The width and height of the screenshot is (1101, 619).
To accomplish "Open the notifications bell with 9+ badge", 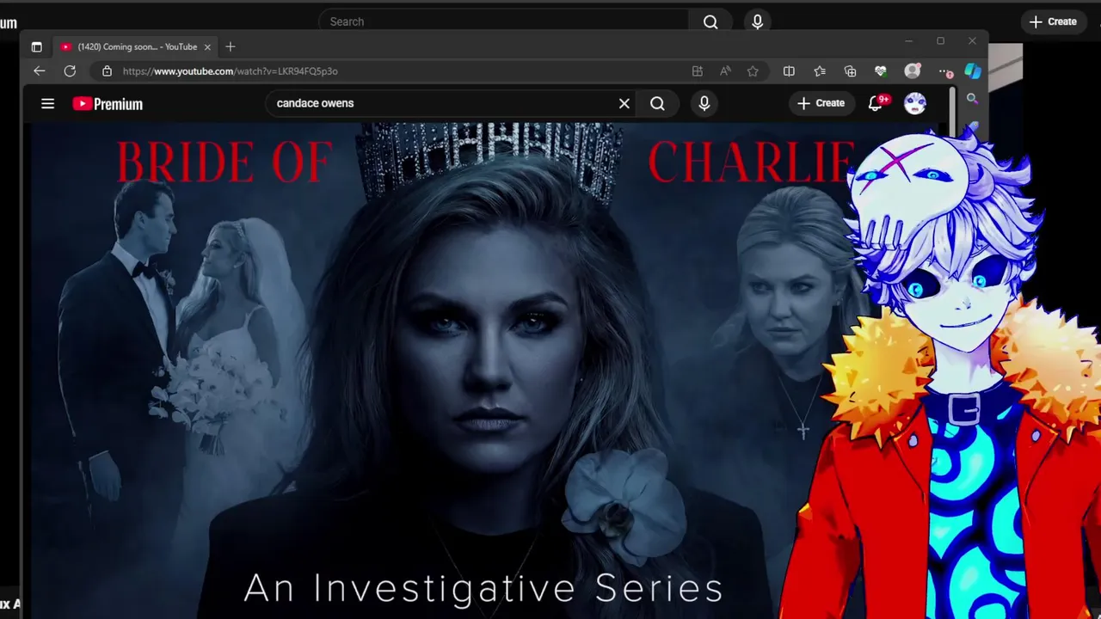I will tap(876, 103).
